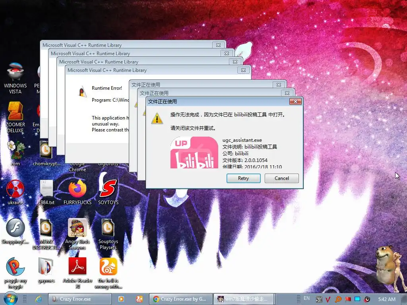Close the frontmost Visual C++ Runtime Library dialog
Image resolution: width=407 pixels, height=305 pixels.
(243, 70)
